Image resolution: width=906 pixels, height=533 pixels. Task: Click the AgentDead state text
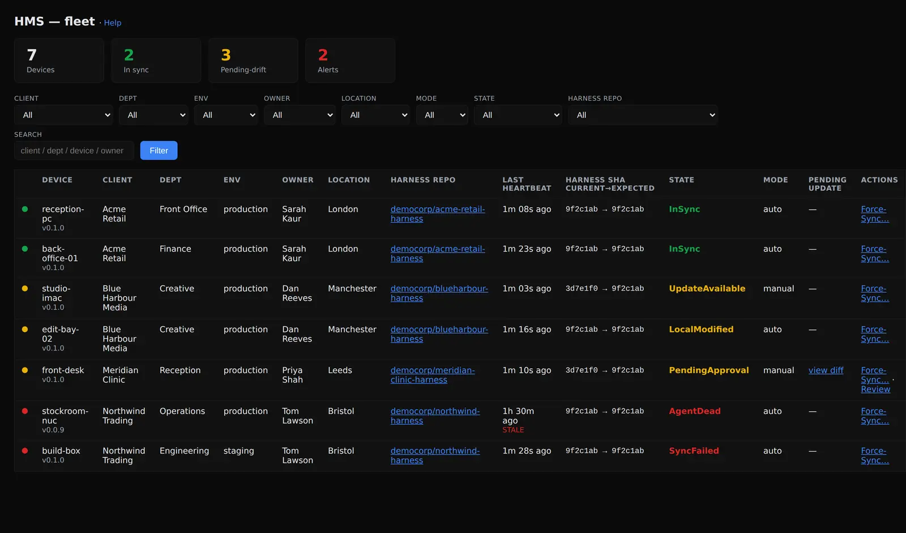tap(695, 411)
